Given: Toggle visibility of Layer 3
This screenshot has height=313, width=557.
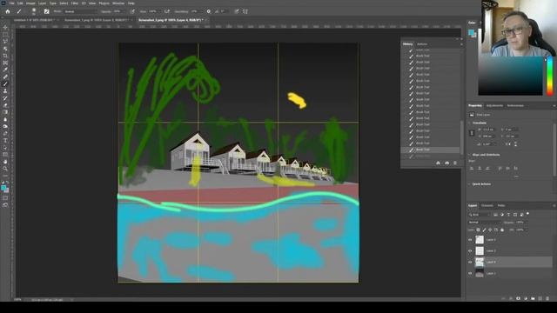Looking at the screenshot, I should click(x=470, y=240).
